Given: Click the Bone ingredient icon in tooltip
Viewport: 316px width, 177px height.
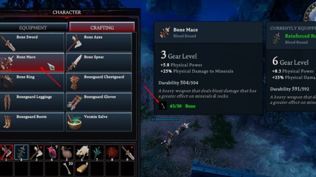Looking at the screenshot, I should coord(163,106).
